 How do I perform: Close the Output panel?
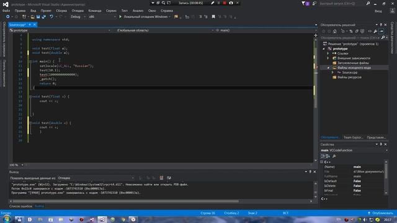[314, 172]
